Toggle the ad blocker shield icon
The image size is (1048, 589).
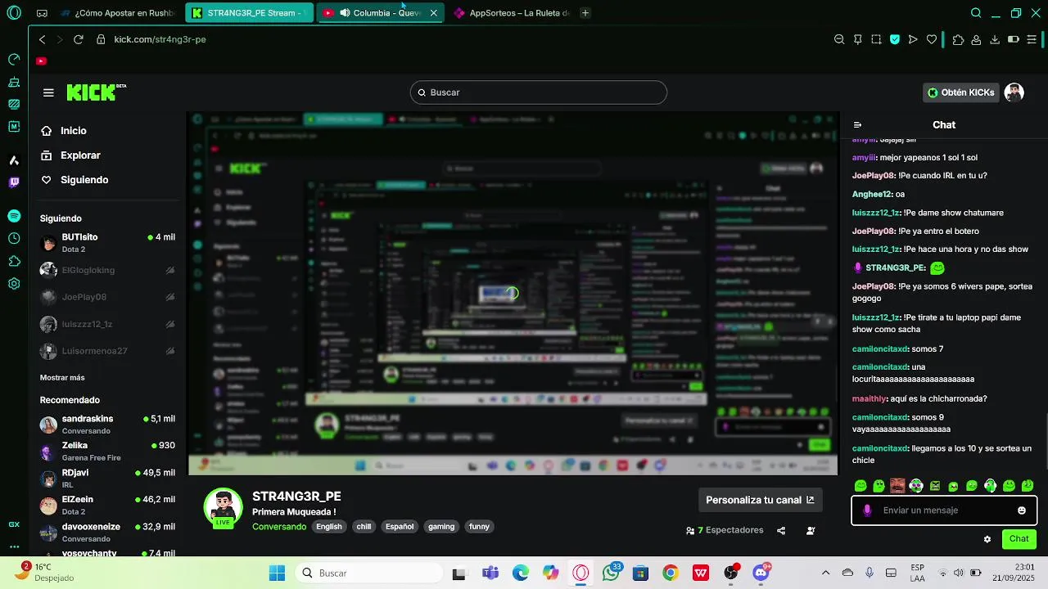(x=895, y=39)
